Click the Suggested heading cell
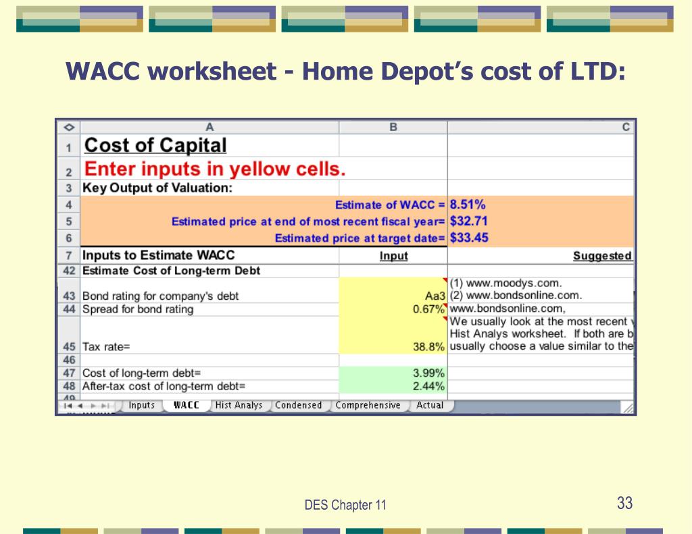This screenshot has height=534, width=692. (x=541, y=256)
